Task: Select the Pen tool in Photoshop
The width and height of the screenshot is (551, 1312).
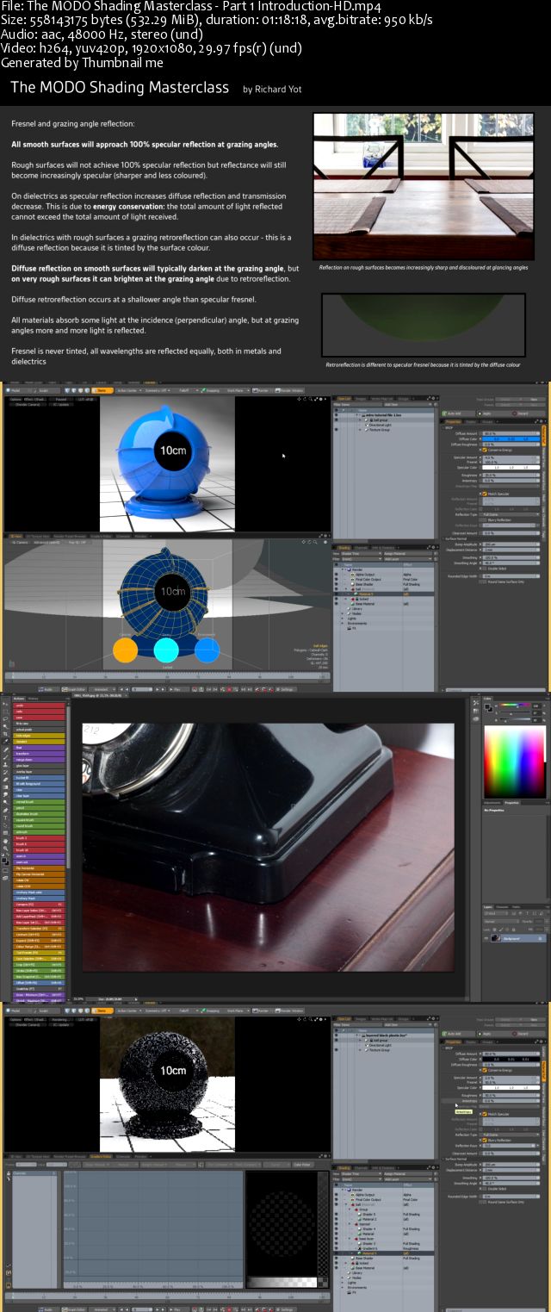Action: pos(4,810)
